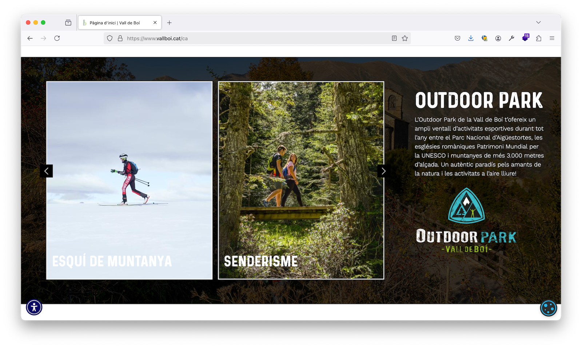Expand the list all tabs chevron
This screenshot has height=348, width=582.
click(x=538, y=23)
